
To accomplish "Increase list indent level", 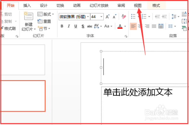I will point(164,16).
